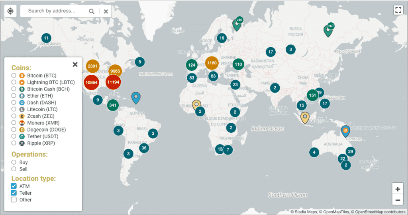Open the 1160 Europe cluster
The width and height of the screenshot is (408, 215).
212,63
